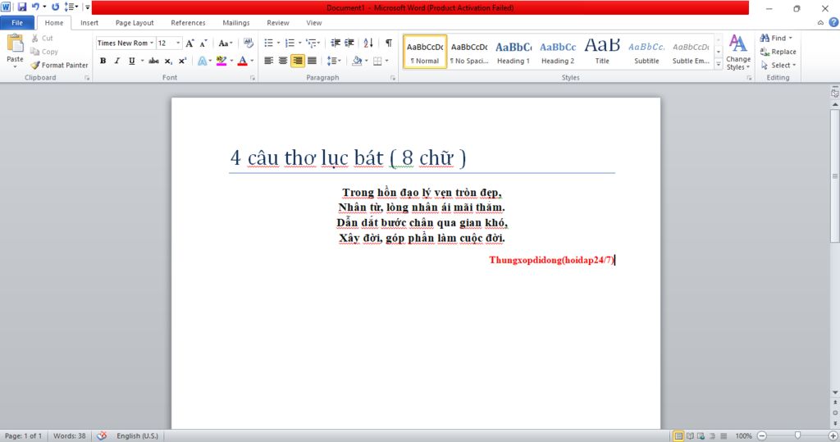Click the Redo icon in quick access toolbar
This screenshot has width=840, height=442.
click(55, 7)
